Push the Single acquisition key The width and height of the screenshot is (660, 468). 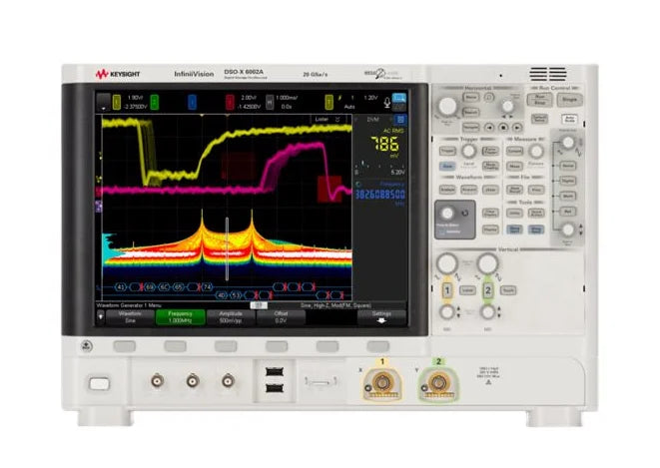tap(569, 99)
